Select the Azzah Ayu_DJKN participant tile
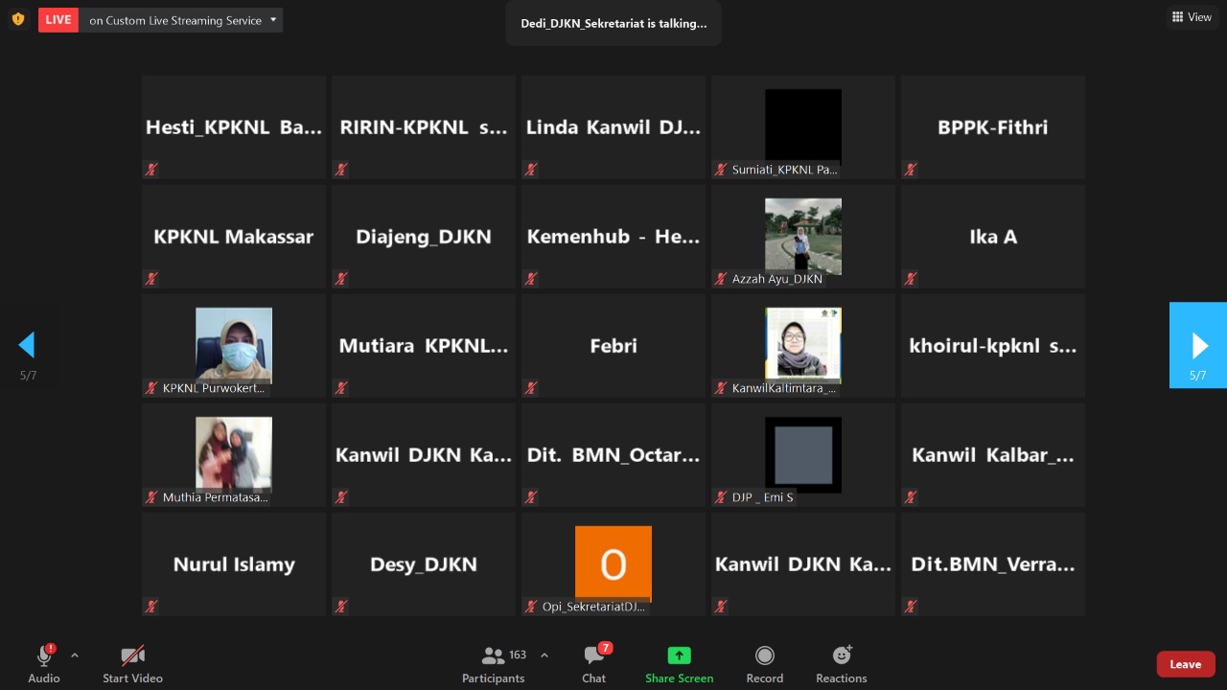The image size is (1227, 690). click(x=802, y=236)
